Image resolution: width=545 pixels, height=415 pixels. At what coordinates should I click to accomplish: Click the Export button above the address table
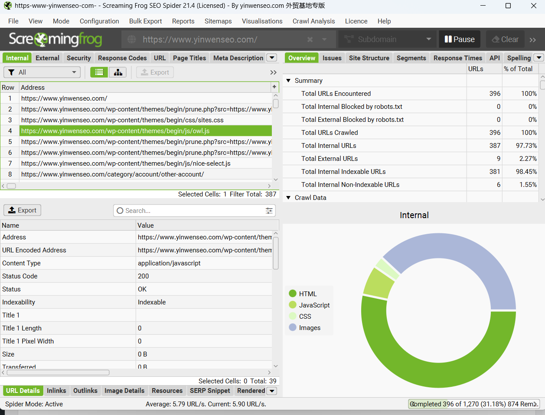coord(155,72)
